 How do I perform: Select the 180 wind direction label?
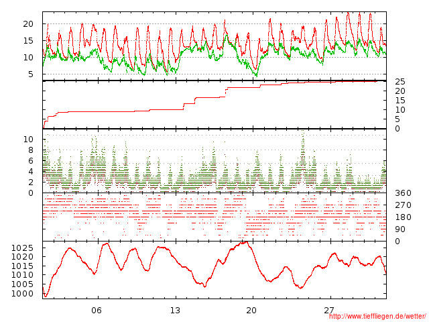click(403, 217)
